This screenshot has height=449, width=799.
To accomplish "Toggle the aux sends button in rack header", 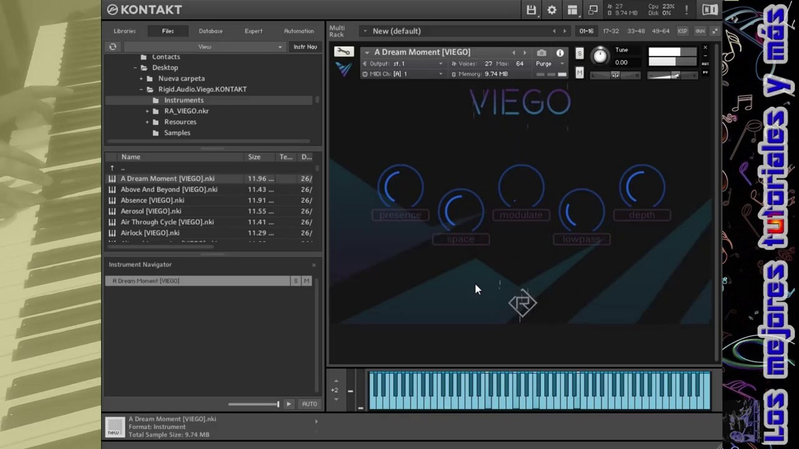I will (x=700, y=31).
